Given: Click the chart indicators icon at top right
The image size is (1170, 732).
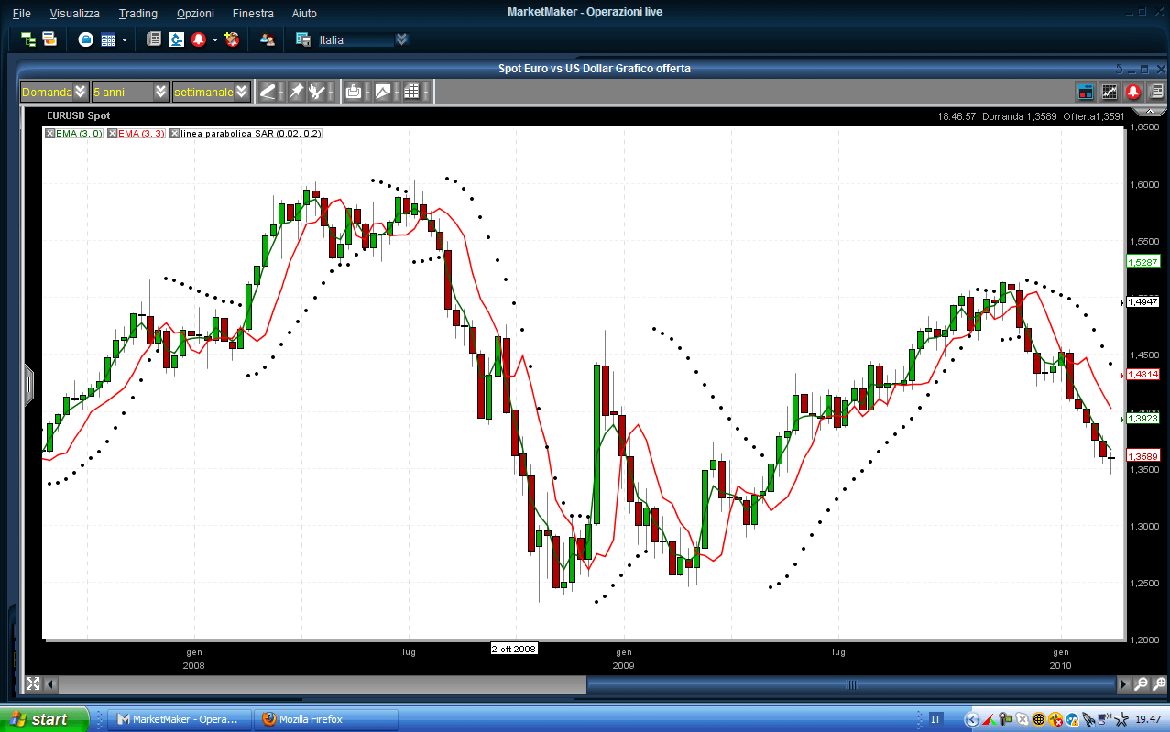Looking at the screenshot, I should click(x=1110, y=92).
